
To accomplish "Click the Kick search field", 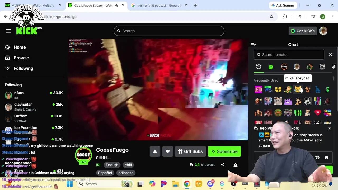I will (169, 31).
